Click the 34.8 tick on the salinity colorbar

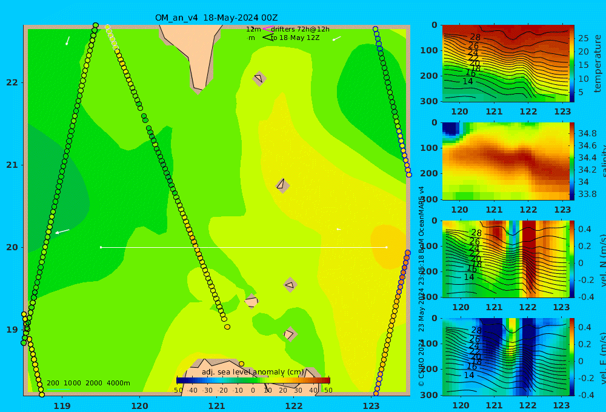587,133
